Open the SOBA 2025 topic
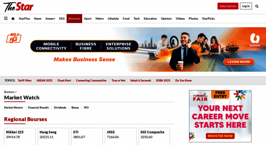This screenshot has width=266, height=145. click(x=163, y=81)
